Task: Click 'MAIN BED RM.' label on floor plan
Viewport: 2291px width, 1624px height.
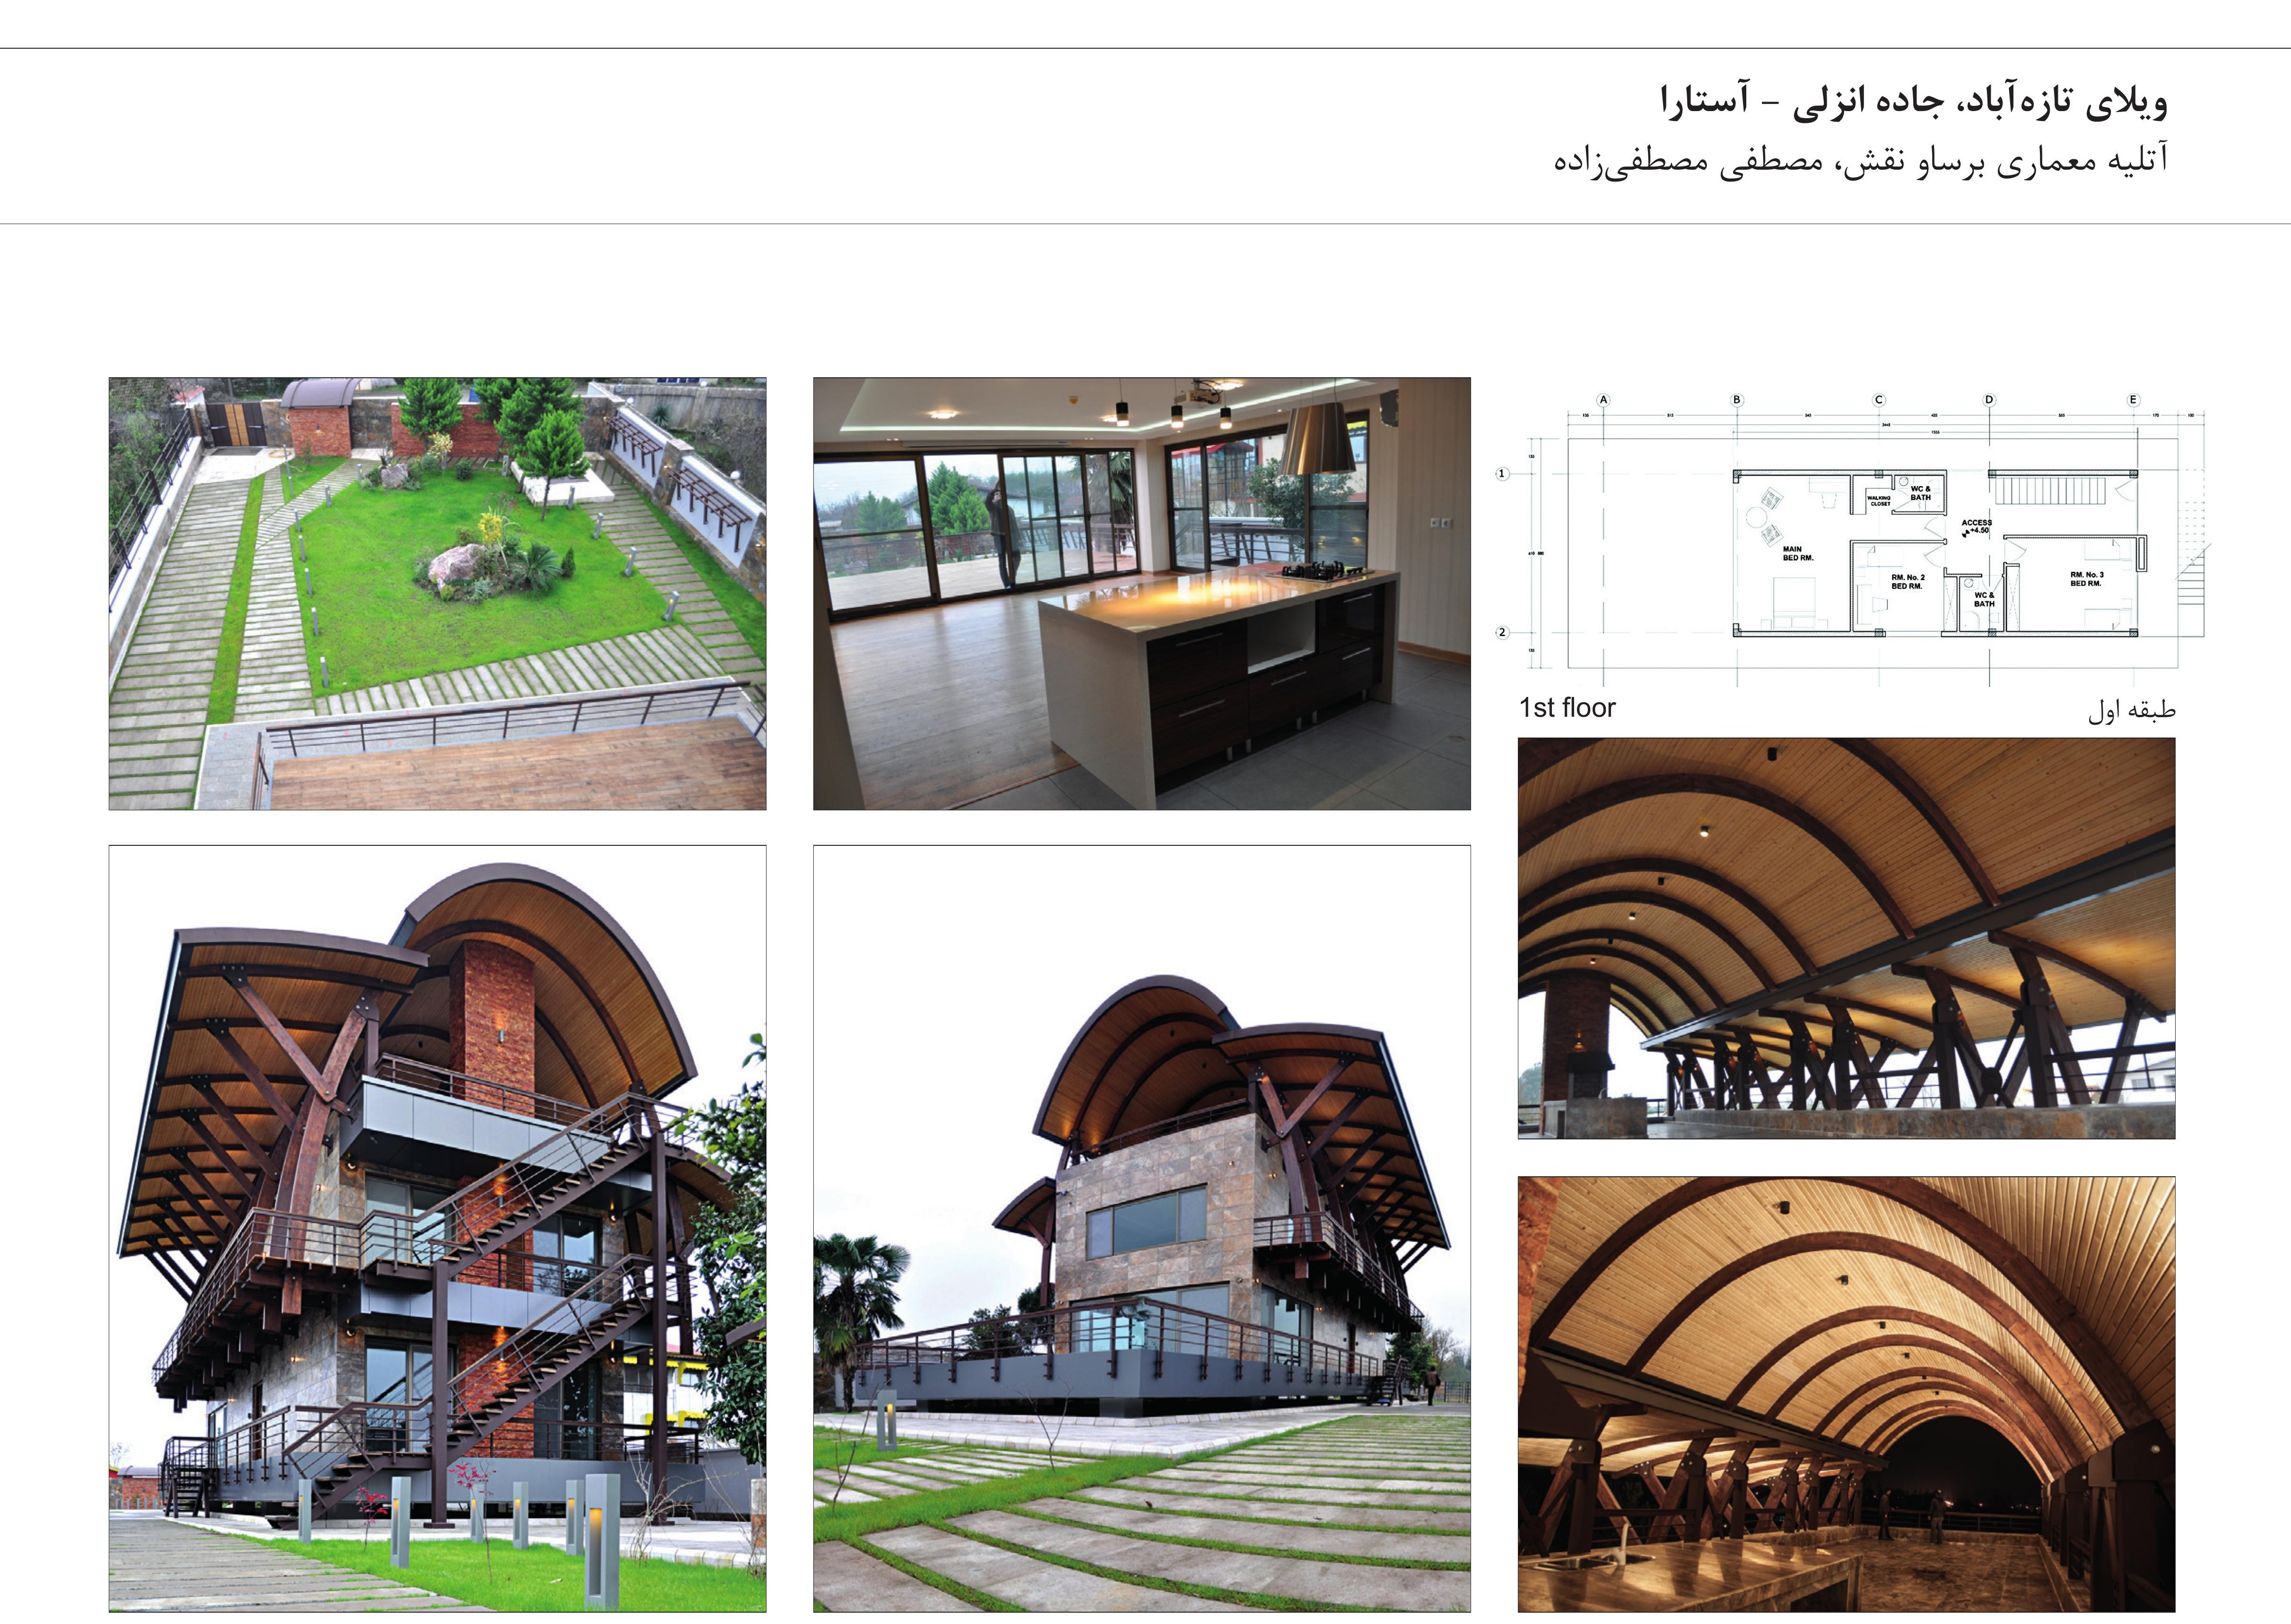Action: point(1798,554)
